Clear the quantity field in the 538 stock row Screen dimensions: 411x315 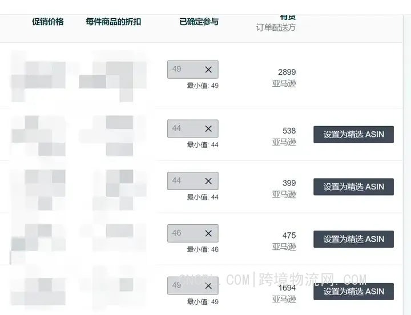pyautogui.click(x=208, y=128)
